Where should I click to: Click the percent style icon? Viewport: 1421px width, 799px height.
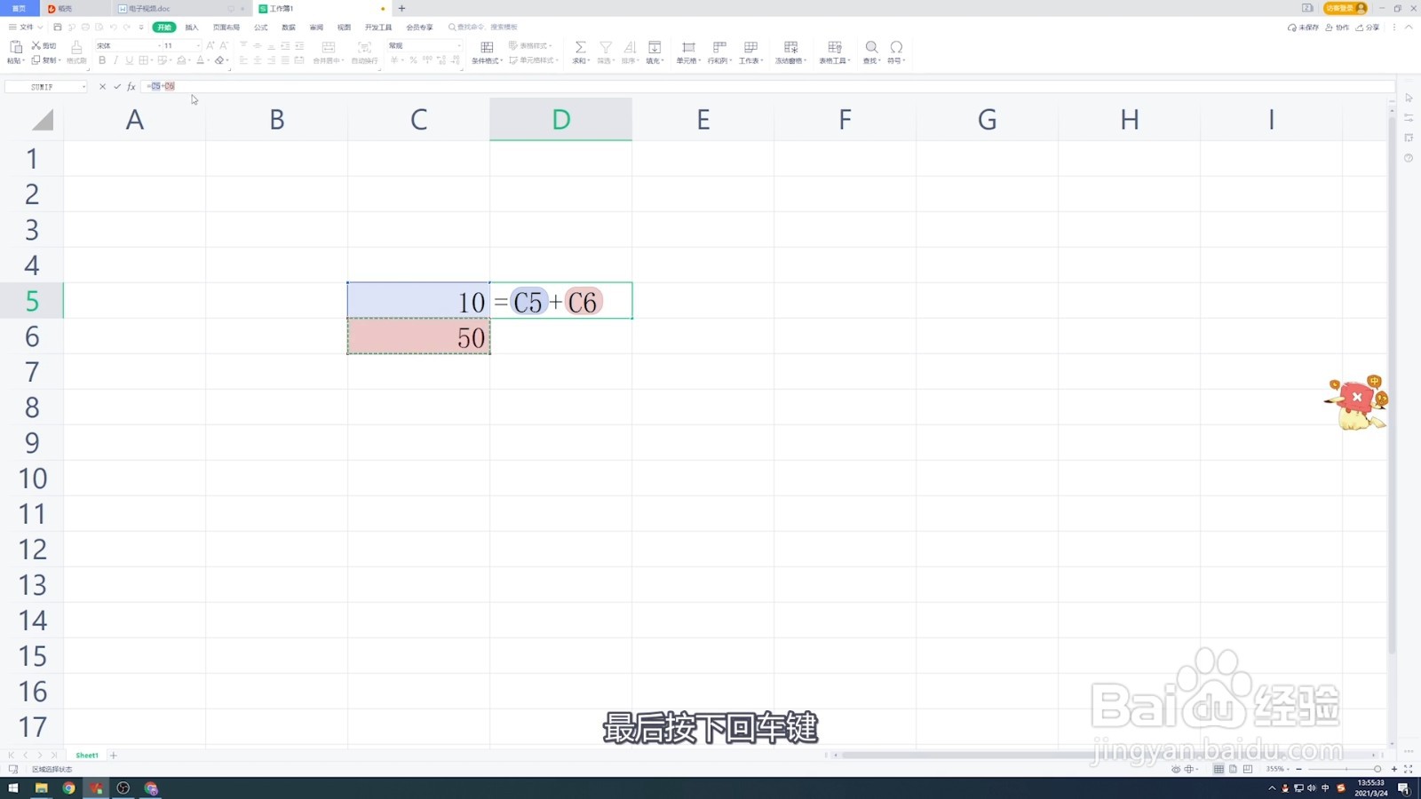coord(413,60)
